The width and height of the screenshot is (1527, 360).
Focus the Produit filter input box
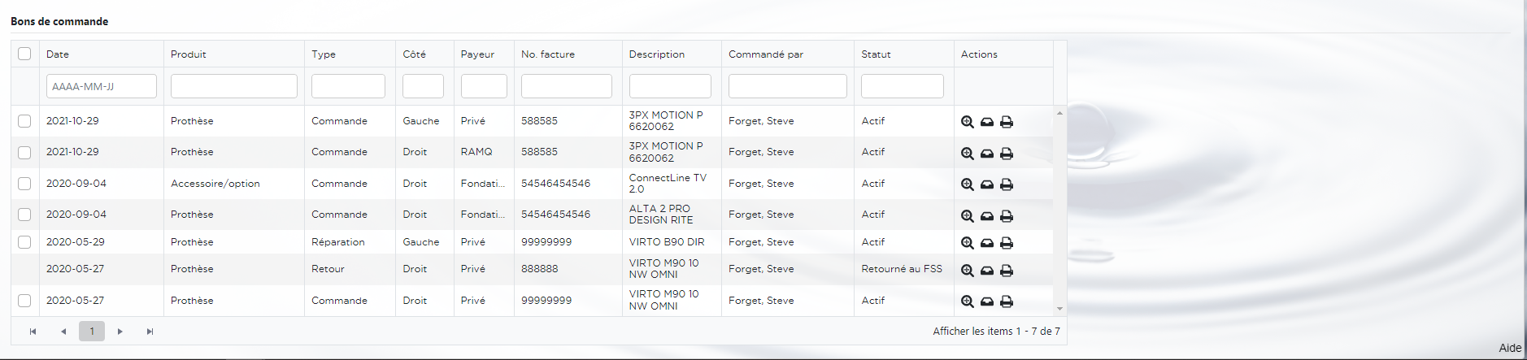(x=233, y=86)
